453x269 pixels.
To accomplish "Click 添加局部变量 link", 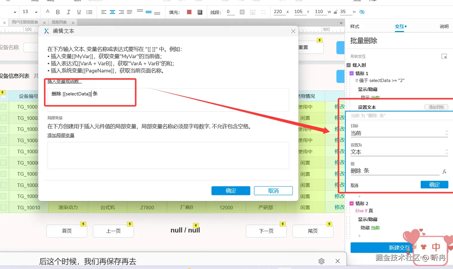I will 61,135.
